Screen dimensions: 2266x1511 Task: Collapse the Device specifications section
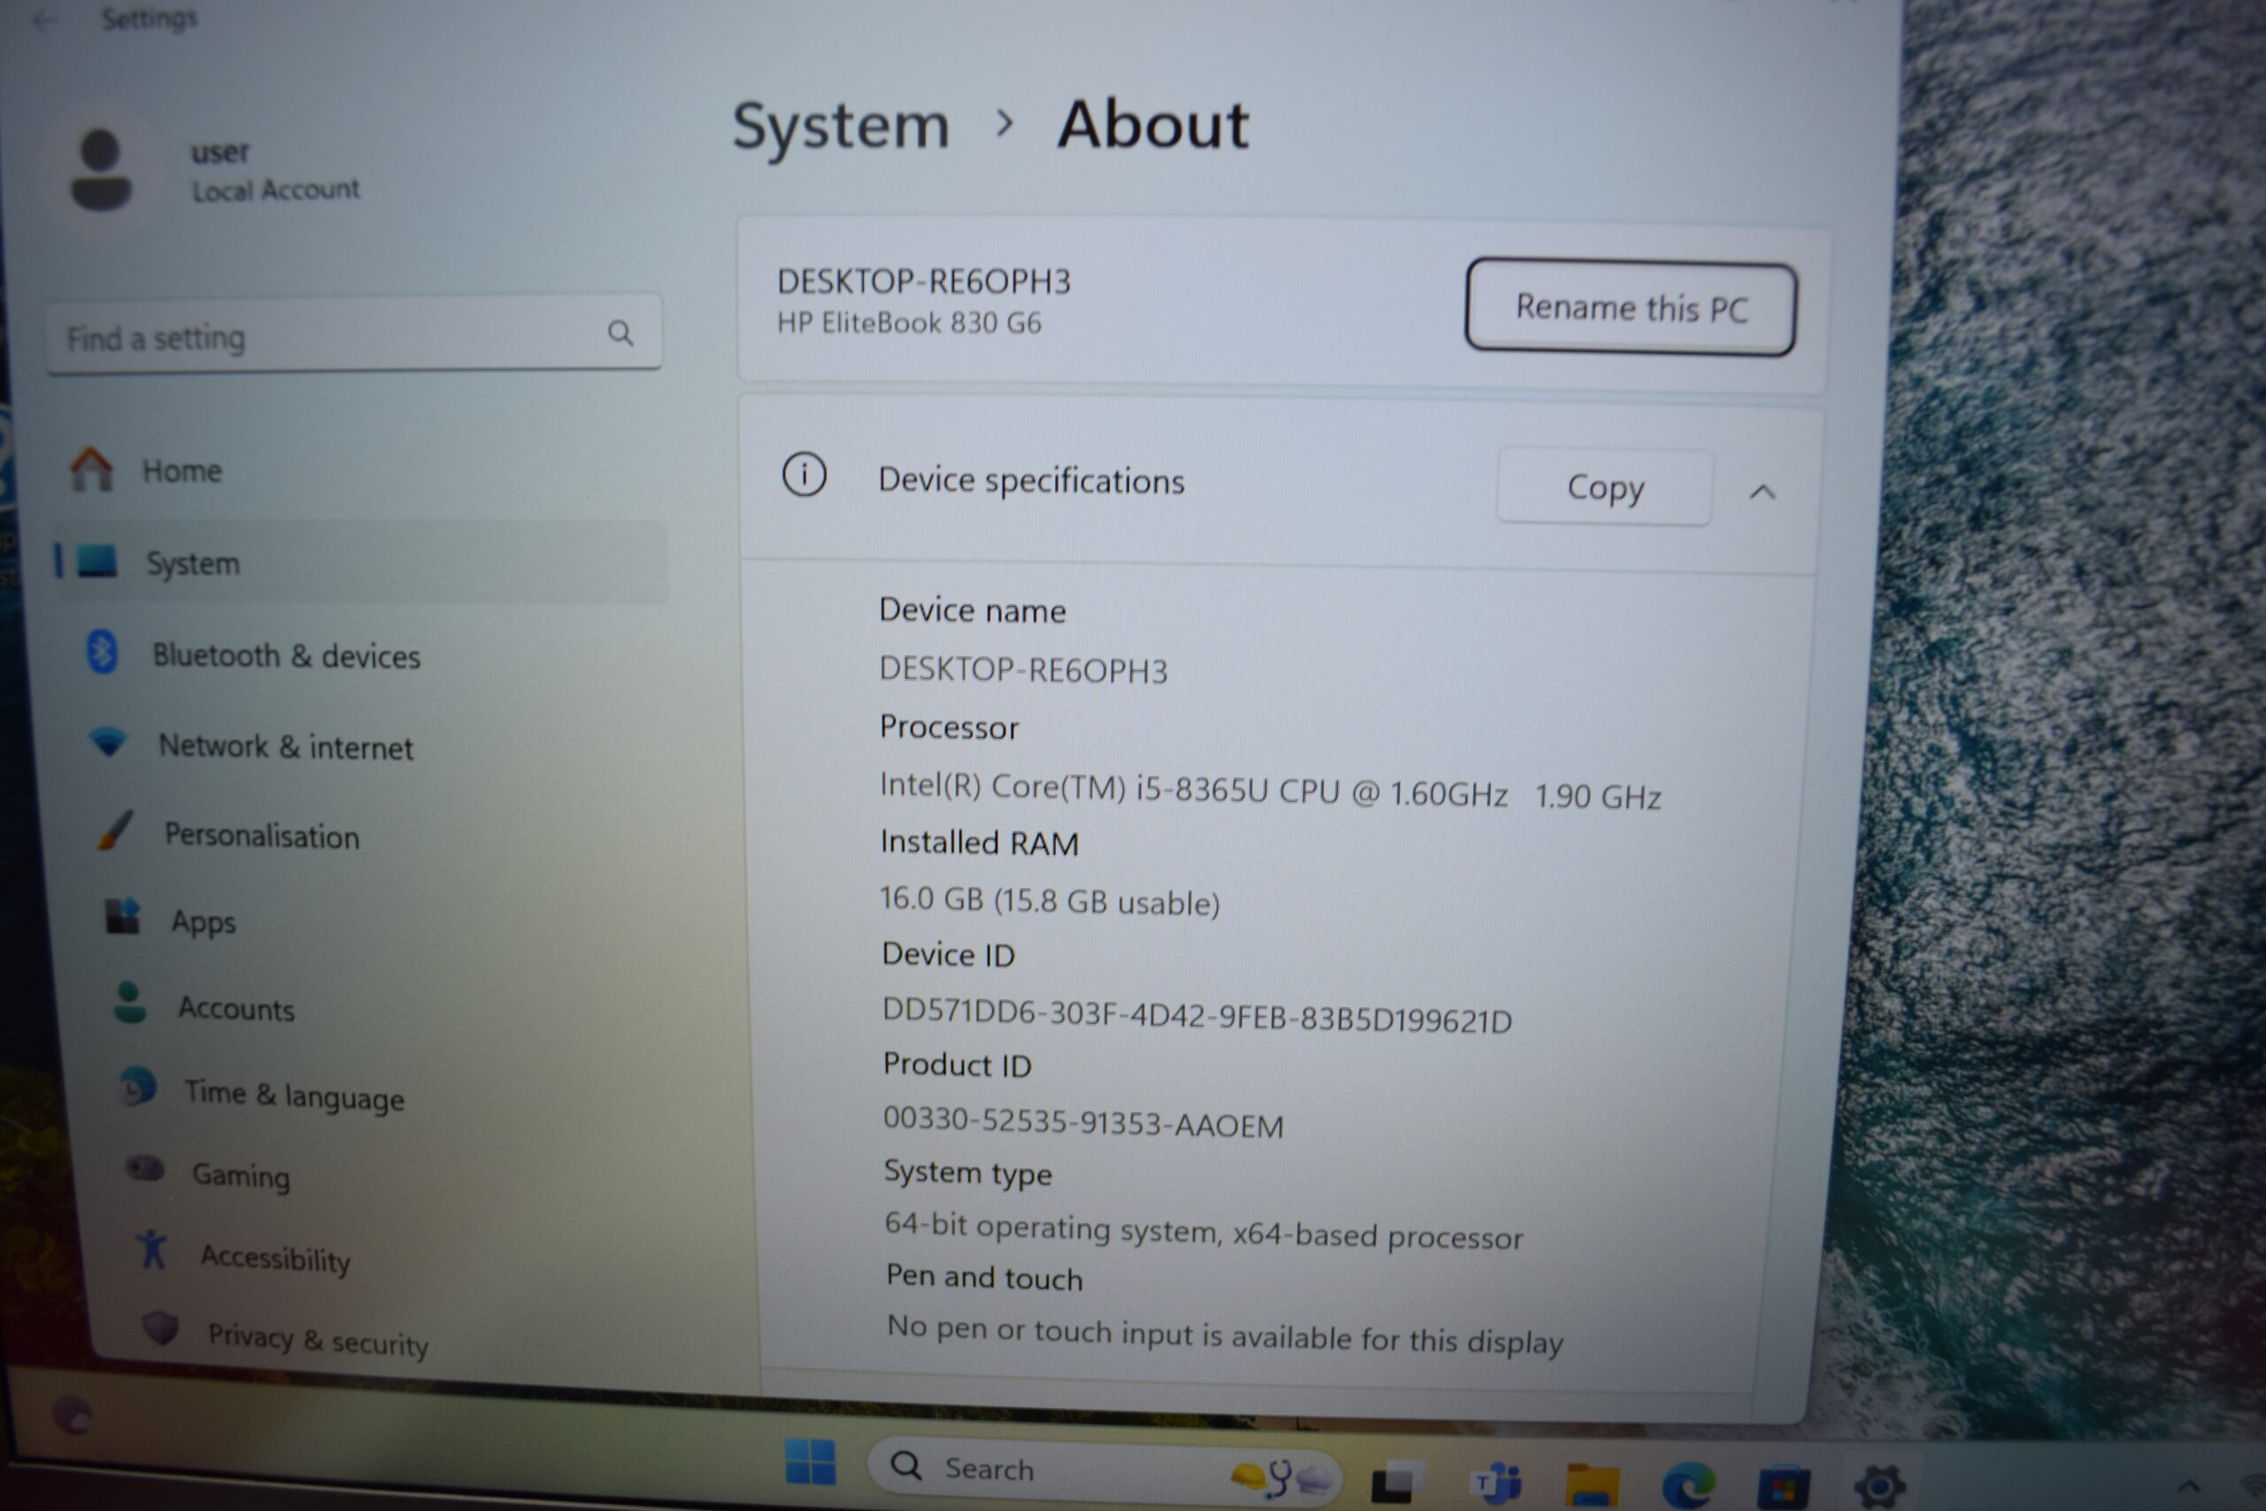tap(1762, 492)
